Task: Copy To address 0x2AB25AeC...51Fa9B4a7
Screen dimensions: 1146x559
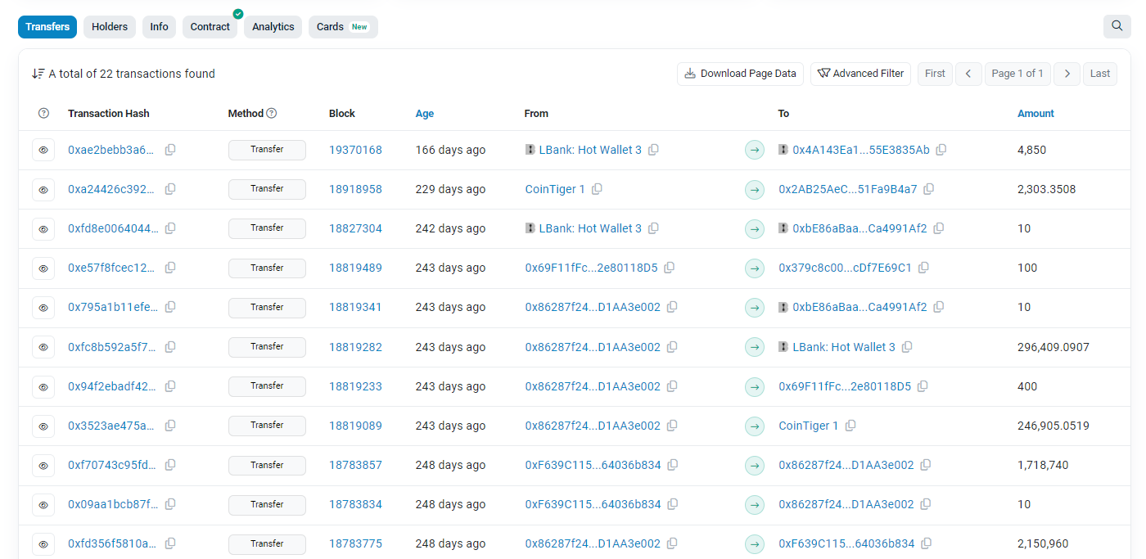Action: click(x=928, y=189)
